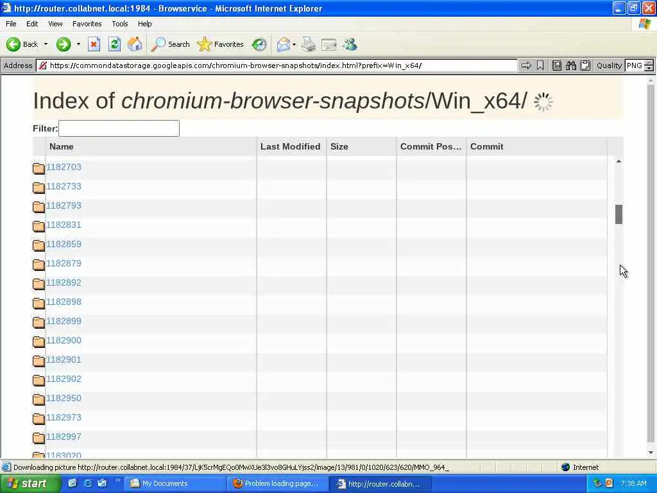Open folder link 1182879
Screen dimensions: 657x493
tap(64, 263)
